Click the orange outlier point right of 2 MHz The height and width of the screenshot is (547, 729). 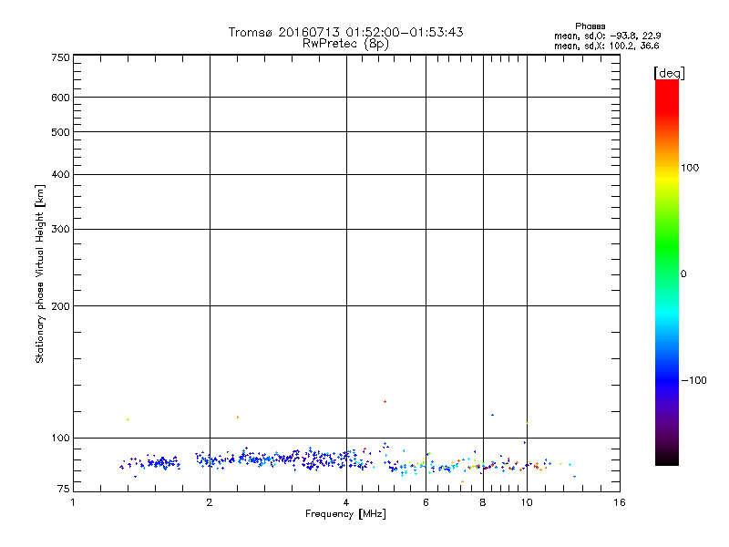click(238, 418)
